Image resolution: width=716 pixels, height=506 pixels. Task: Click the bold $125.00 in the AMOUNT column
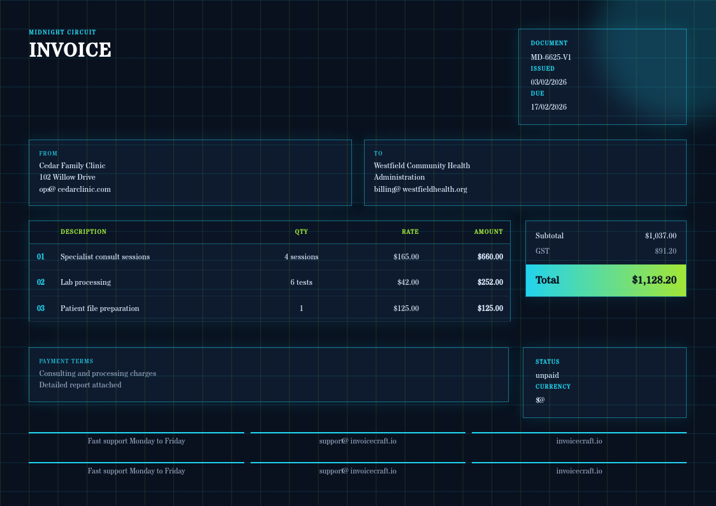coord(490,308)
